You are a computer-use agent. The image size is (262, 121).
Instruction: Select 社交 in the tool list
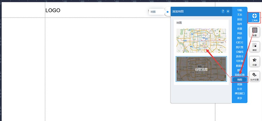[x=240, y=89]
